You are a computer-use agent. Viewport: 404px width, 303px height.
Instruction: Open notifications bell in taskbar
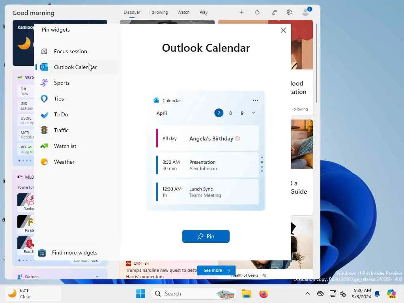(x=377, y=294)
